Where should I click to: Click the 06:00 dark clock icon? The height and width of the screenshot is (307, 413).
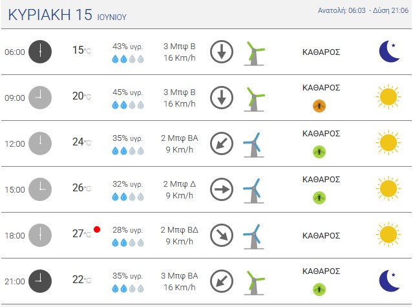click(40, 52)
